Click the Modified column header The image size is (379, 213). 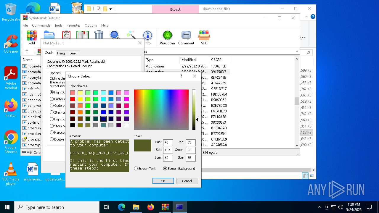pos(194,59)
